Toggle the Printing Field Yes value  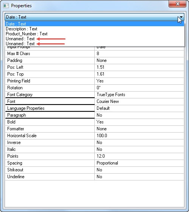(139, 81)
